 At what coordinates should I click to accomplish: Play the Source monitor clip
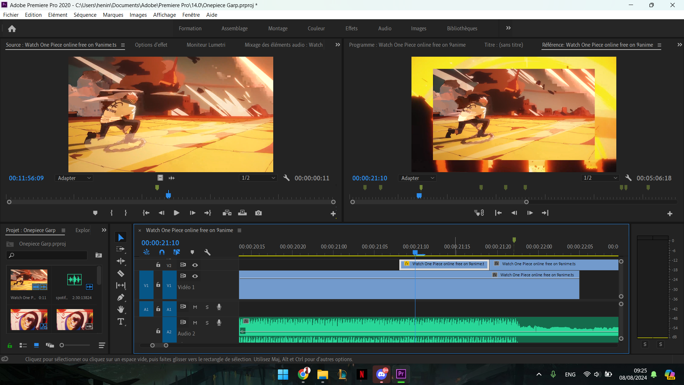coord(176,213)
